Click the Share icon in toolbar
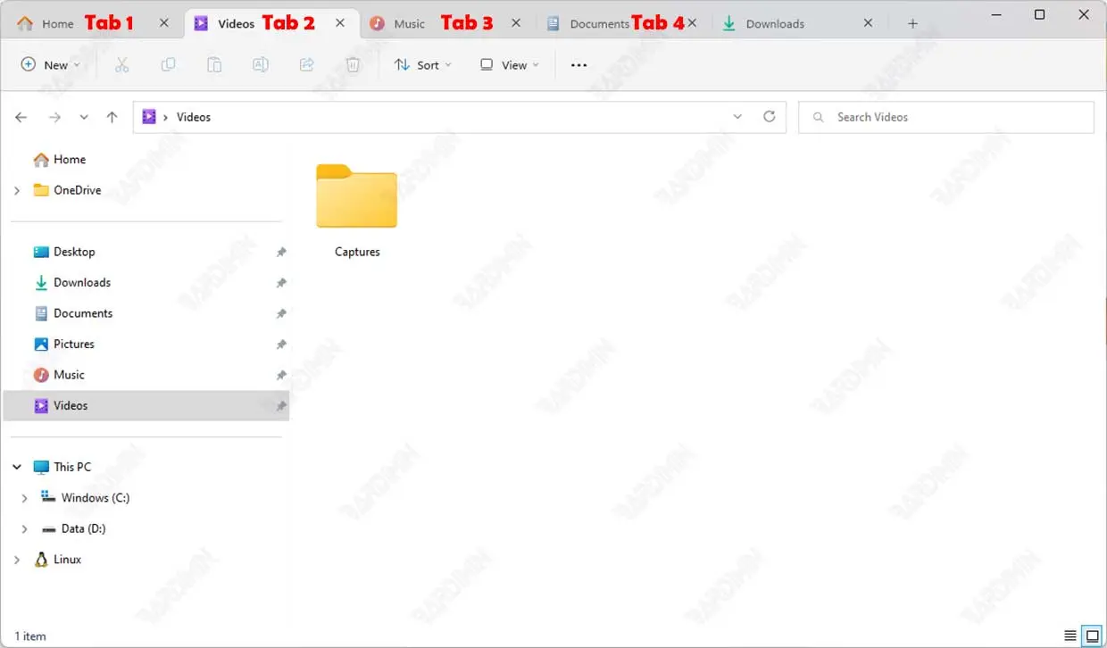The width and height of the screenshot is (1107, 648). tap(307, 64)
